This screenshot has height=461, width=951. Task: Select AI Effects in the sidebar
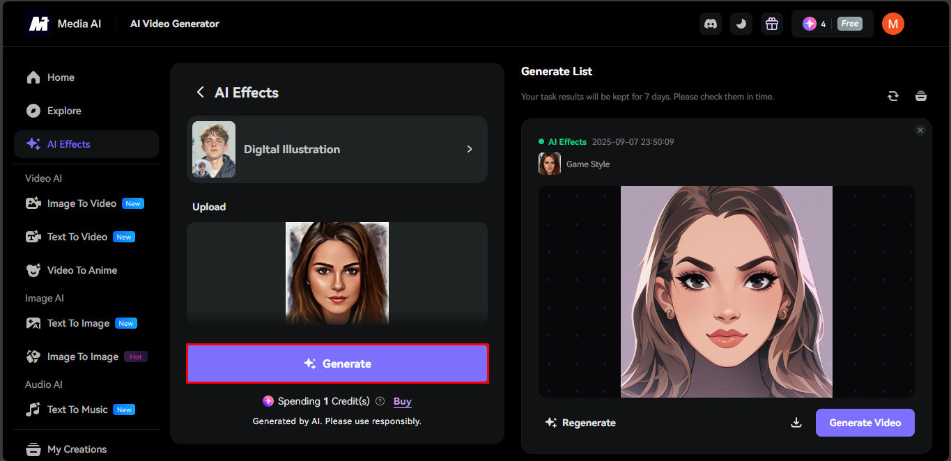(68, 144)
